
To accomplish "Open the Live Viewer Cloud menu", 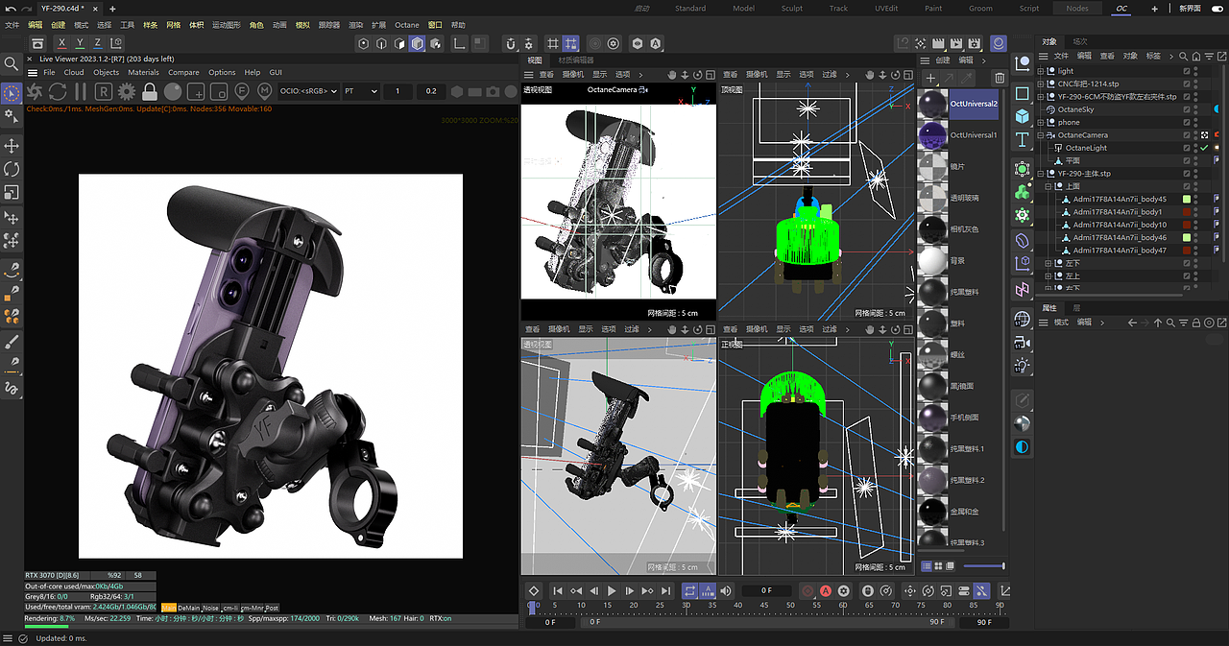I will pyautogui.click(x=74, y=72).
